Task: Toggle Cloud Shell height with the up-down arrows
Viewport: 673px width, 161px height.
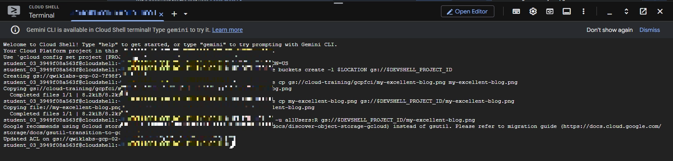Action: 626,12
